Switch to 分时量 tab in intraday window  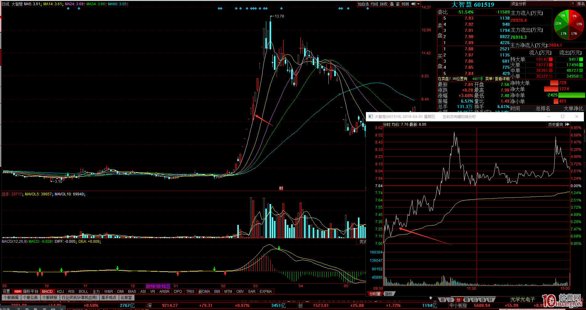[375, 294]
